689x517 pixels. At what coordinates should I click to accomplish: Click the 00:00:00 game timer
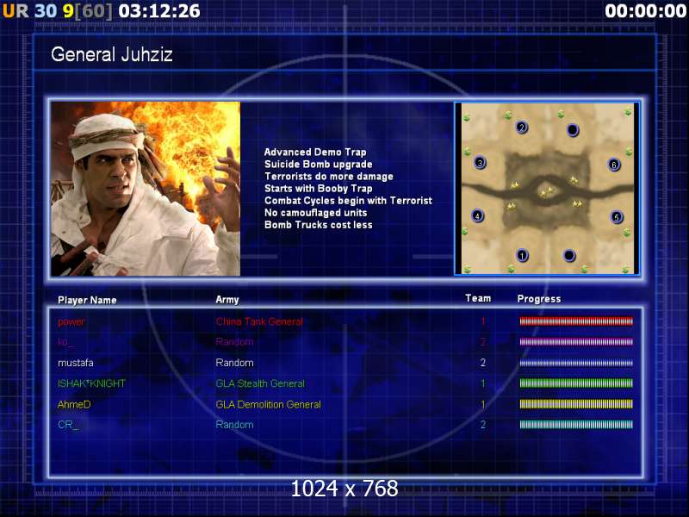click(x=645, y=11)
